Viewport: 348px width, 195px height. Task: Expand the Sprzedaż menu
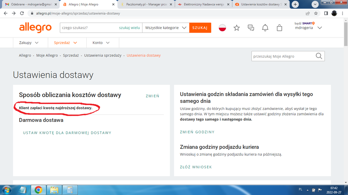(65, 43)
